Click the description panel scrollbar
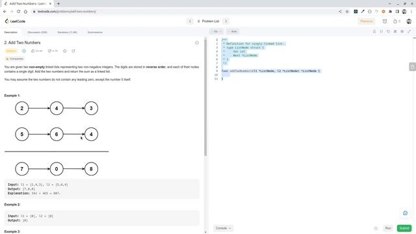 click(x=205, y=97)
